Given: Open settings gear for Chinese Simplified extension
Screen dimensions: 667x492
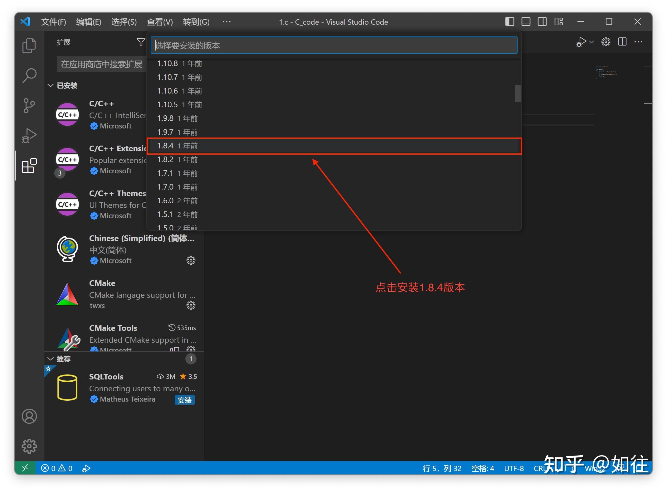Looking at the screenshot, I should pos(191,260).
